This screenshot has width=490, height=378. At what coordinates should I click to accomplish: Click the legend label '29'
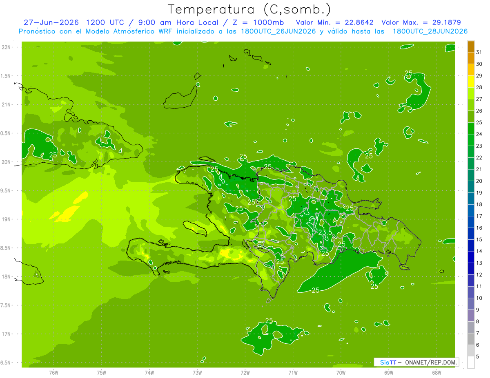479,75
